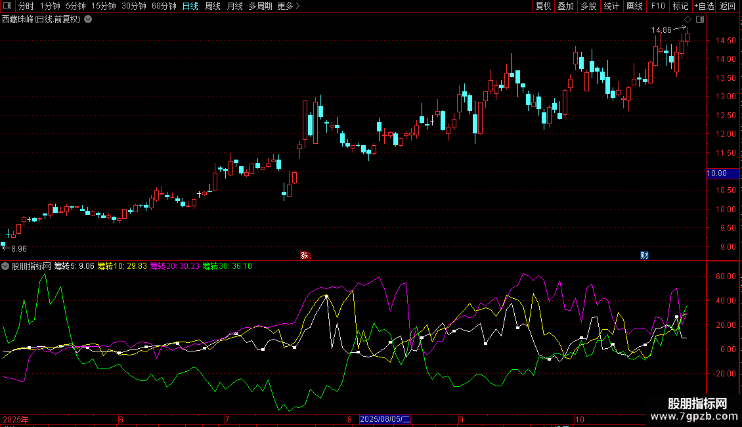
Task: Open the blue 财 financial marker
Action: click(x=644, y=255)
